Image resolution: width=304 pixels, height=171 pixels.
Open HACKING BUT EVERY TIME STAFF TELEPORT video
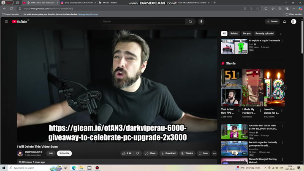[234, 131]
